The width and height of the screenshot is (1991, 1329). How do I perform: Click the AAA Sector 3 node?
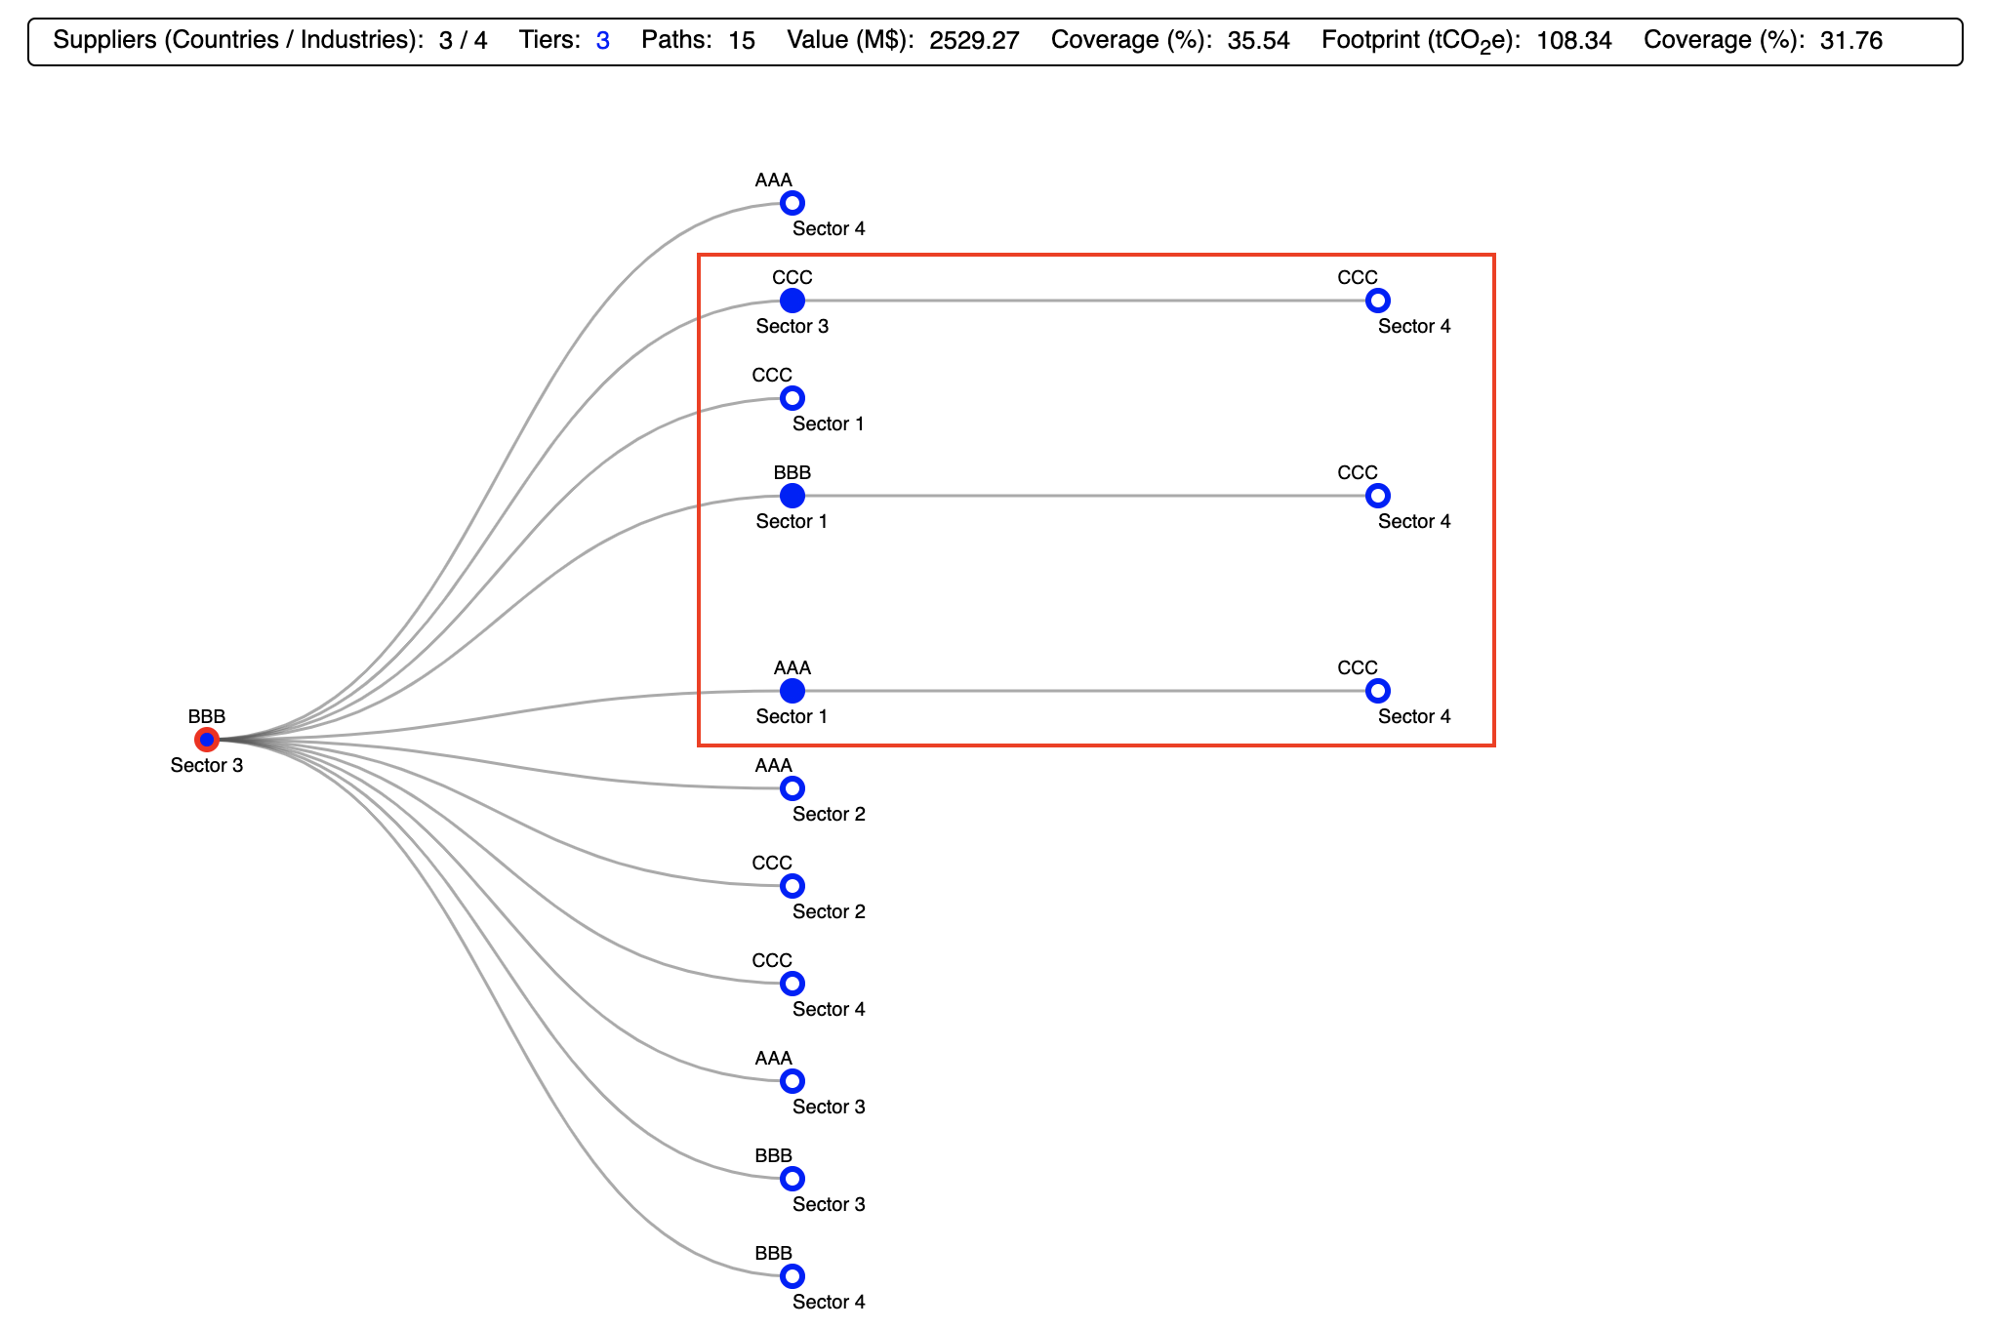[792, 1081]
